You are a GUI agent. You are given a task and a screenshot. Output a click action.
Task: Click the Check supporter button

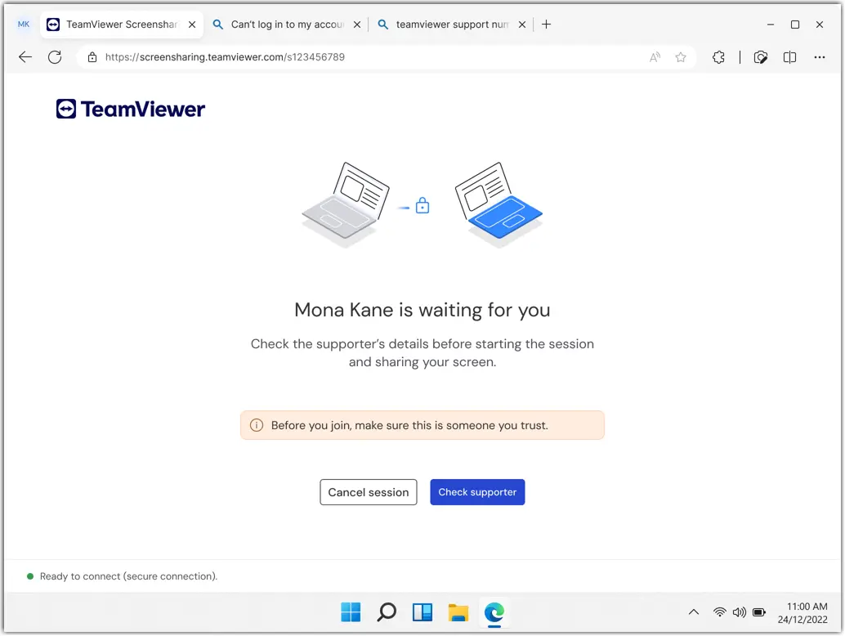477,492
